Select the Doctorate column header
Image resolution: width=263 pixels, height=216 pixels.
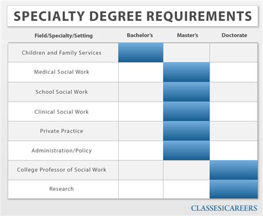(234, 35)
